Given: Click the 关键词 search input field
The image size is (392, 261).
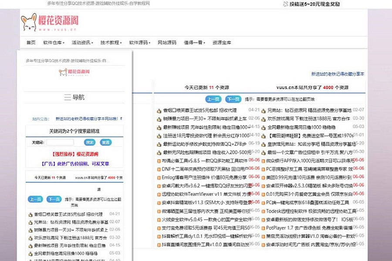Looking at the screenshot, I should (60, 142).
